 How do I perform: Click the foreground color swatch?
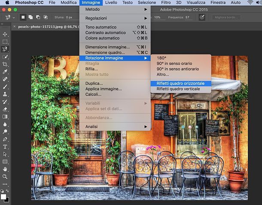(3, 197)
